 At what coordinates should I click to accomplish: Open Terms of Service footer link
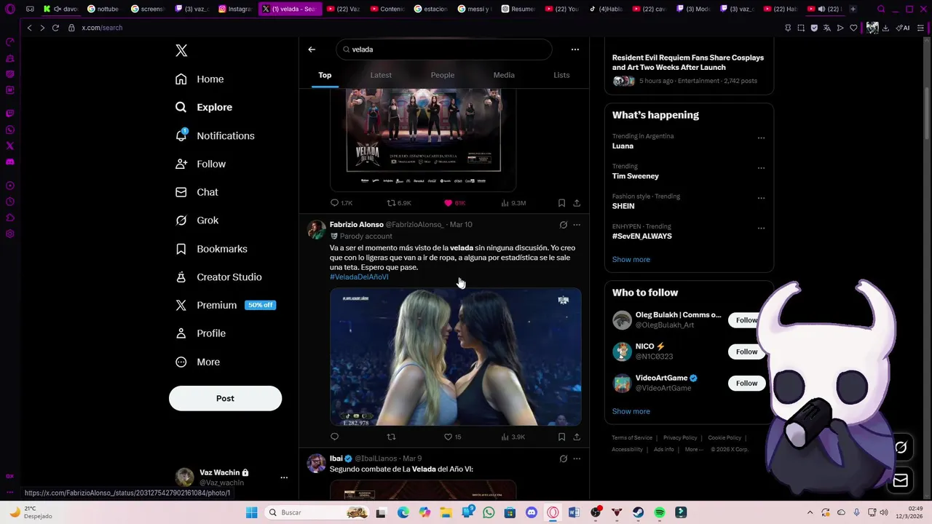pos(632,437)
